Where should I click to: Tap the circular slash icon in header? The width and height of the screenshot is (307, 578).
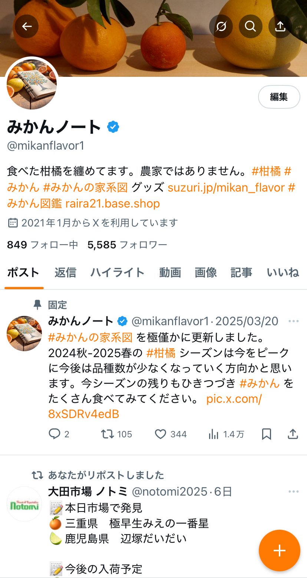tap(221, 26)
